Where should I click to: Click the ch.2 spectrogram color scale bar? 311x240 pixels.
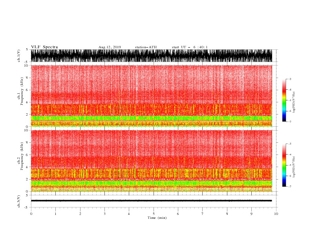(284, 165)
